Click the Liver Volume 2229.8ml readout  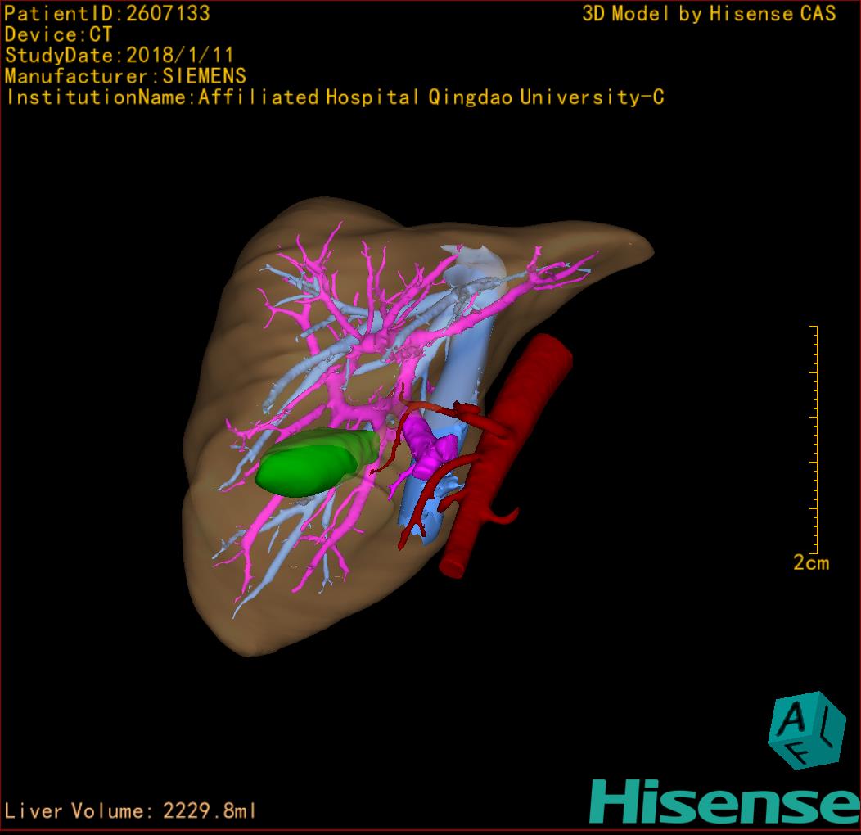coord(131,811)
